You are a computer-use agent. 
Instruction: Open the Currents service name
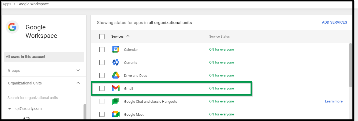(x=131, y=63)
